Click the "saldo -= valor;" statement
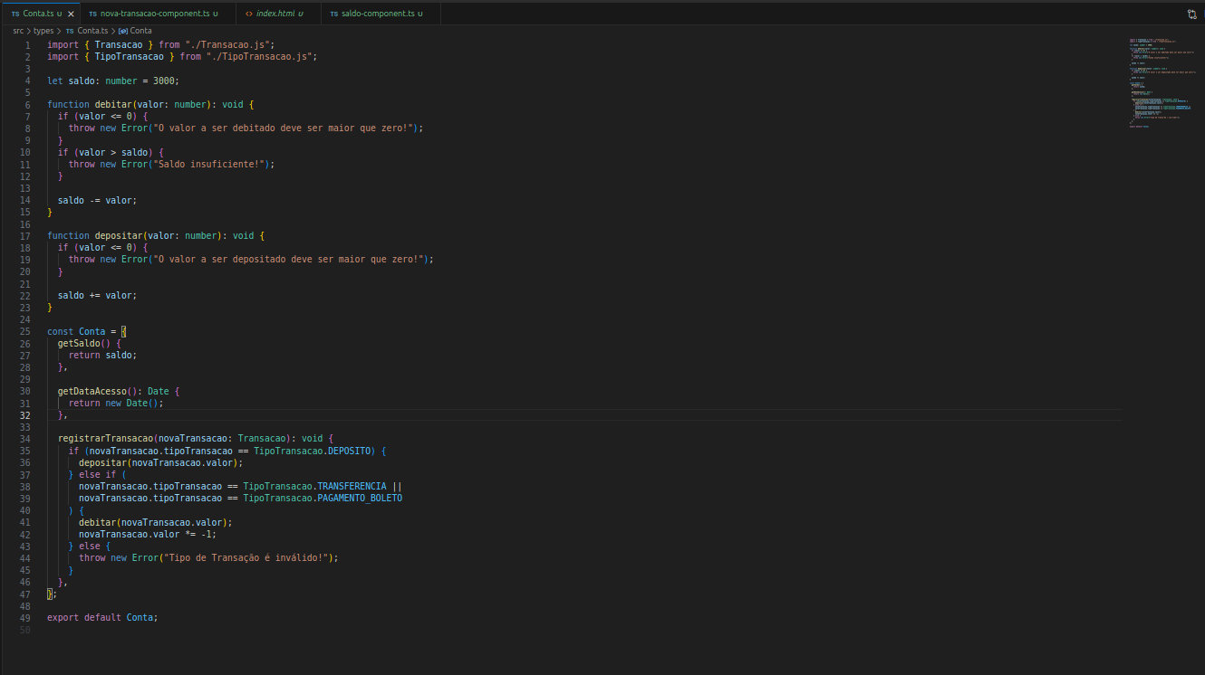 (98, 200)
